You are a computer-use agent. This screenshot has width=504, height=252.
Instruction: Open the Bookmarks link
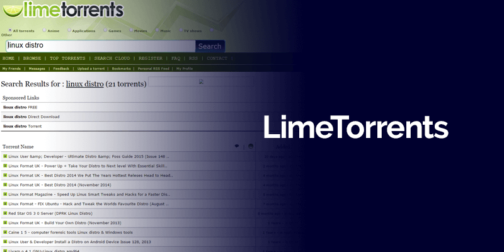click(121, 69)
